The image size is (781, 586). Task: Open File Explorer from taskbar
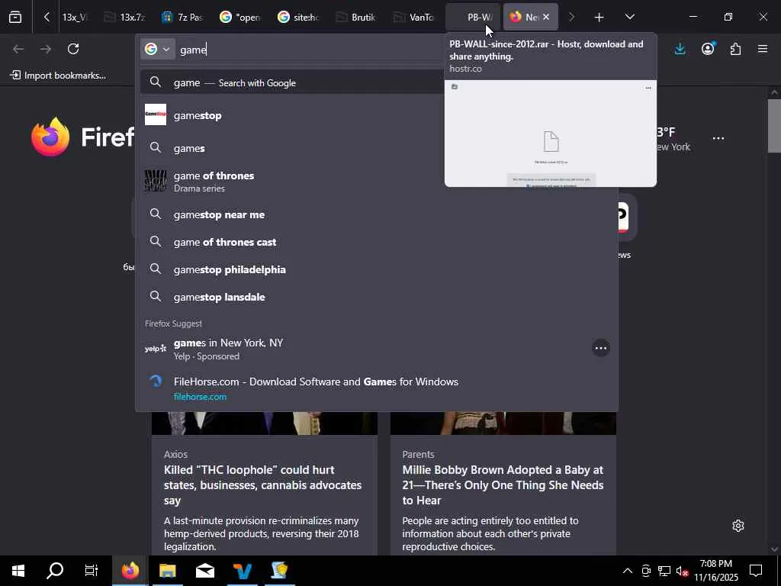167,571
